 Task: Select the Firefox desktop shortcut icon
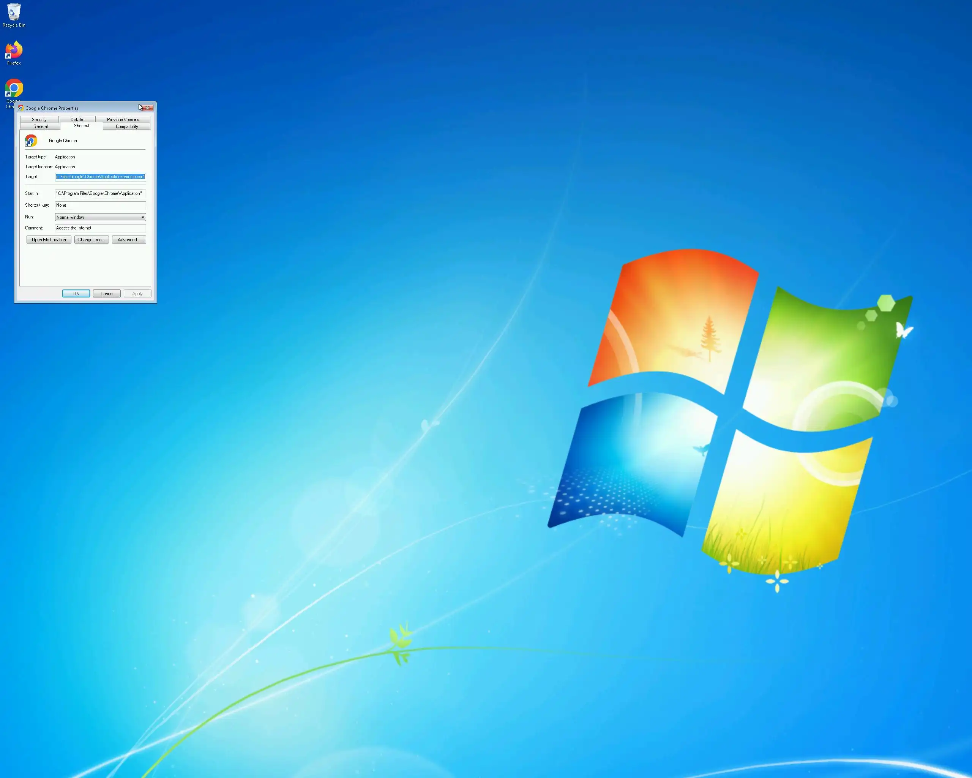(14, 50)
